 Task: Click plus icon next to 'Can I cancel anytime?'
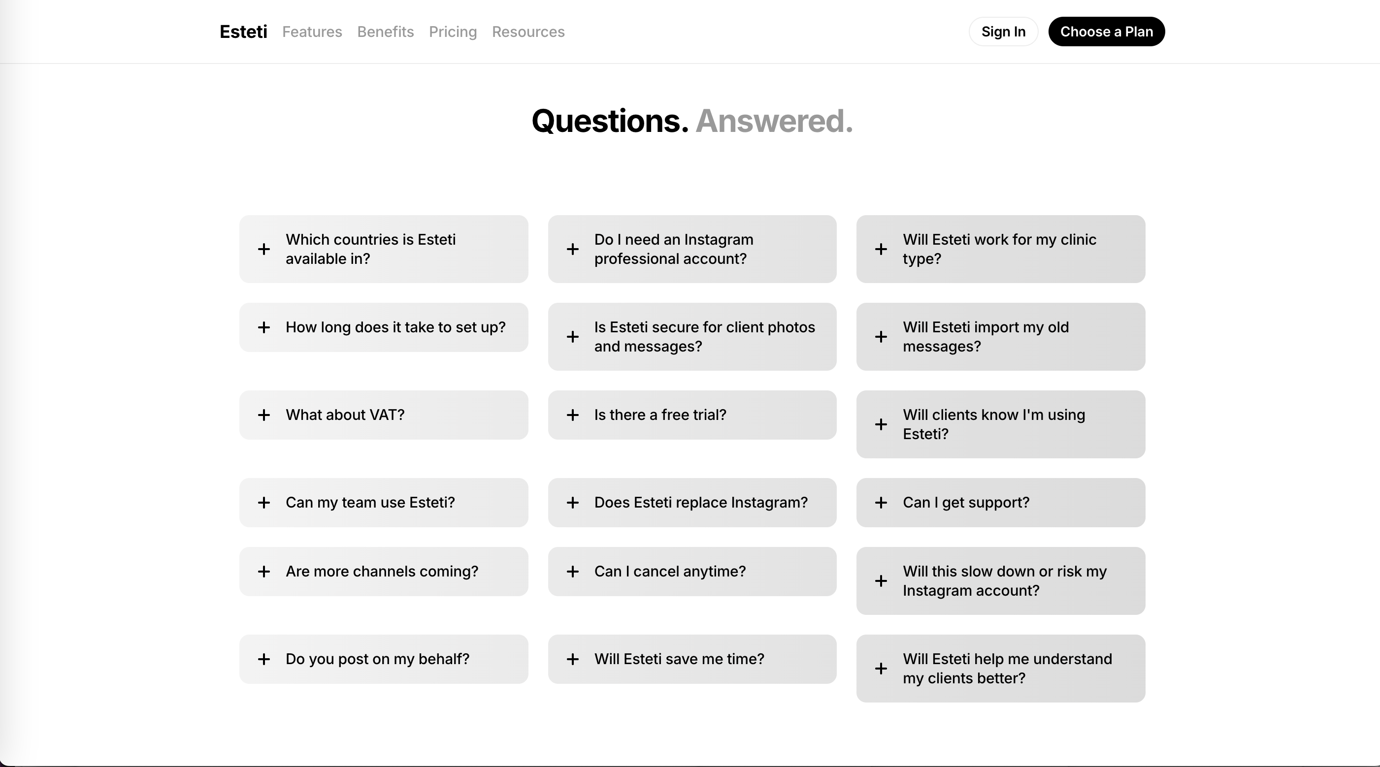[572, 572]
